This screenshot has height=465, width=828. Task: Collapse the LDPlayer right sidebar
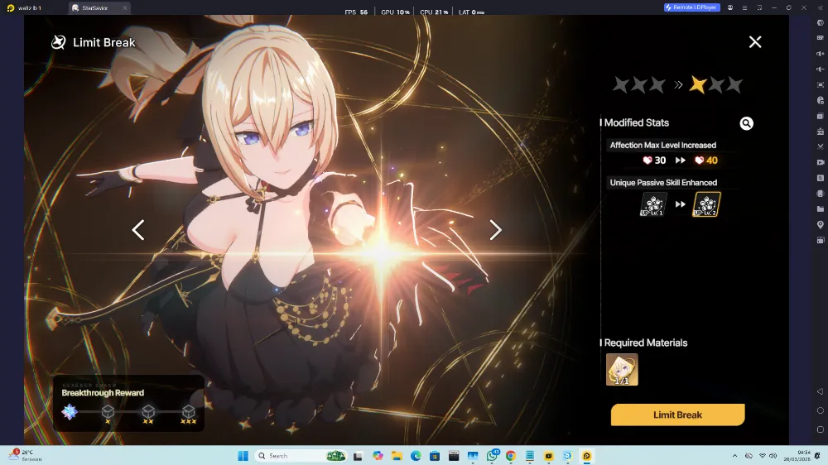[x=820, y=7]
